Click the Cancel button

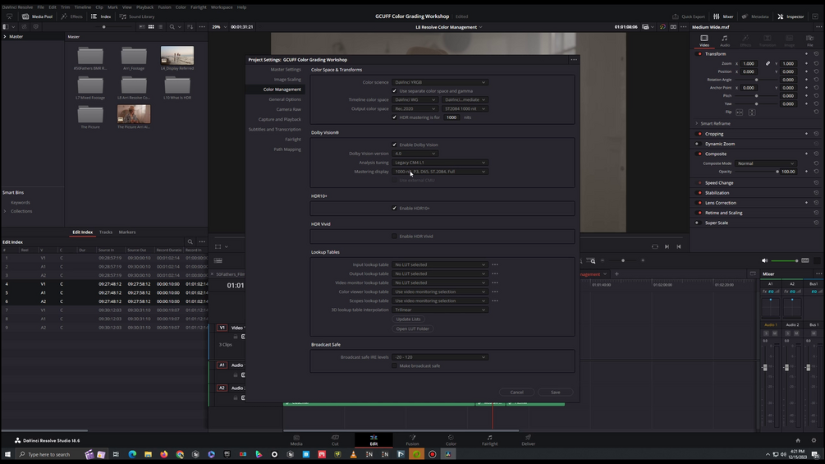516,392
